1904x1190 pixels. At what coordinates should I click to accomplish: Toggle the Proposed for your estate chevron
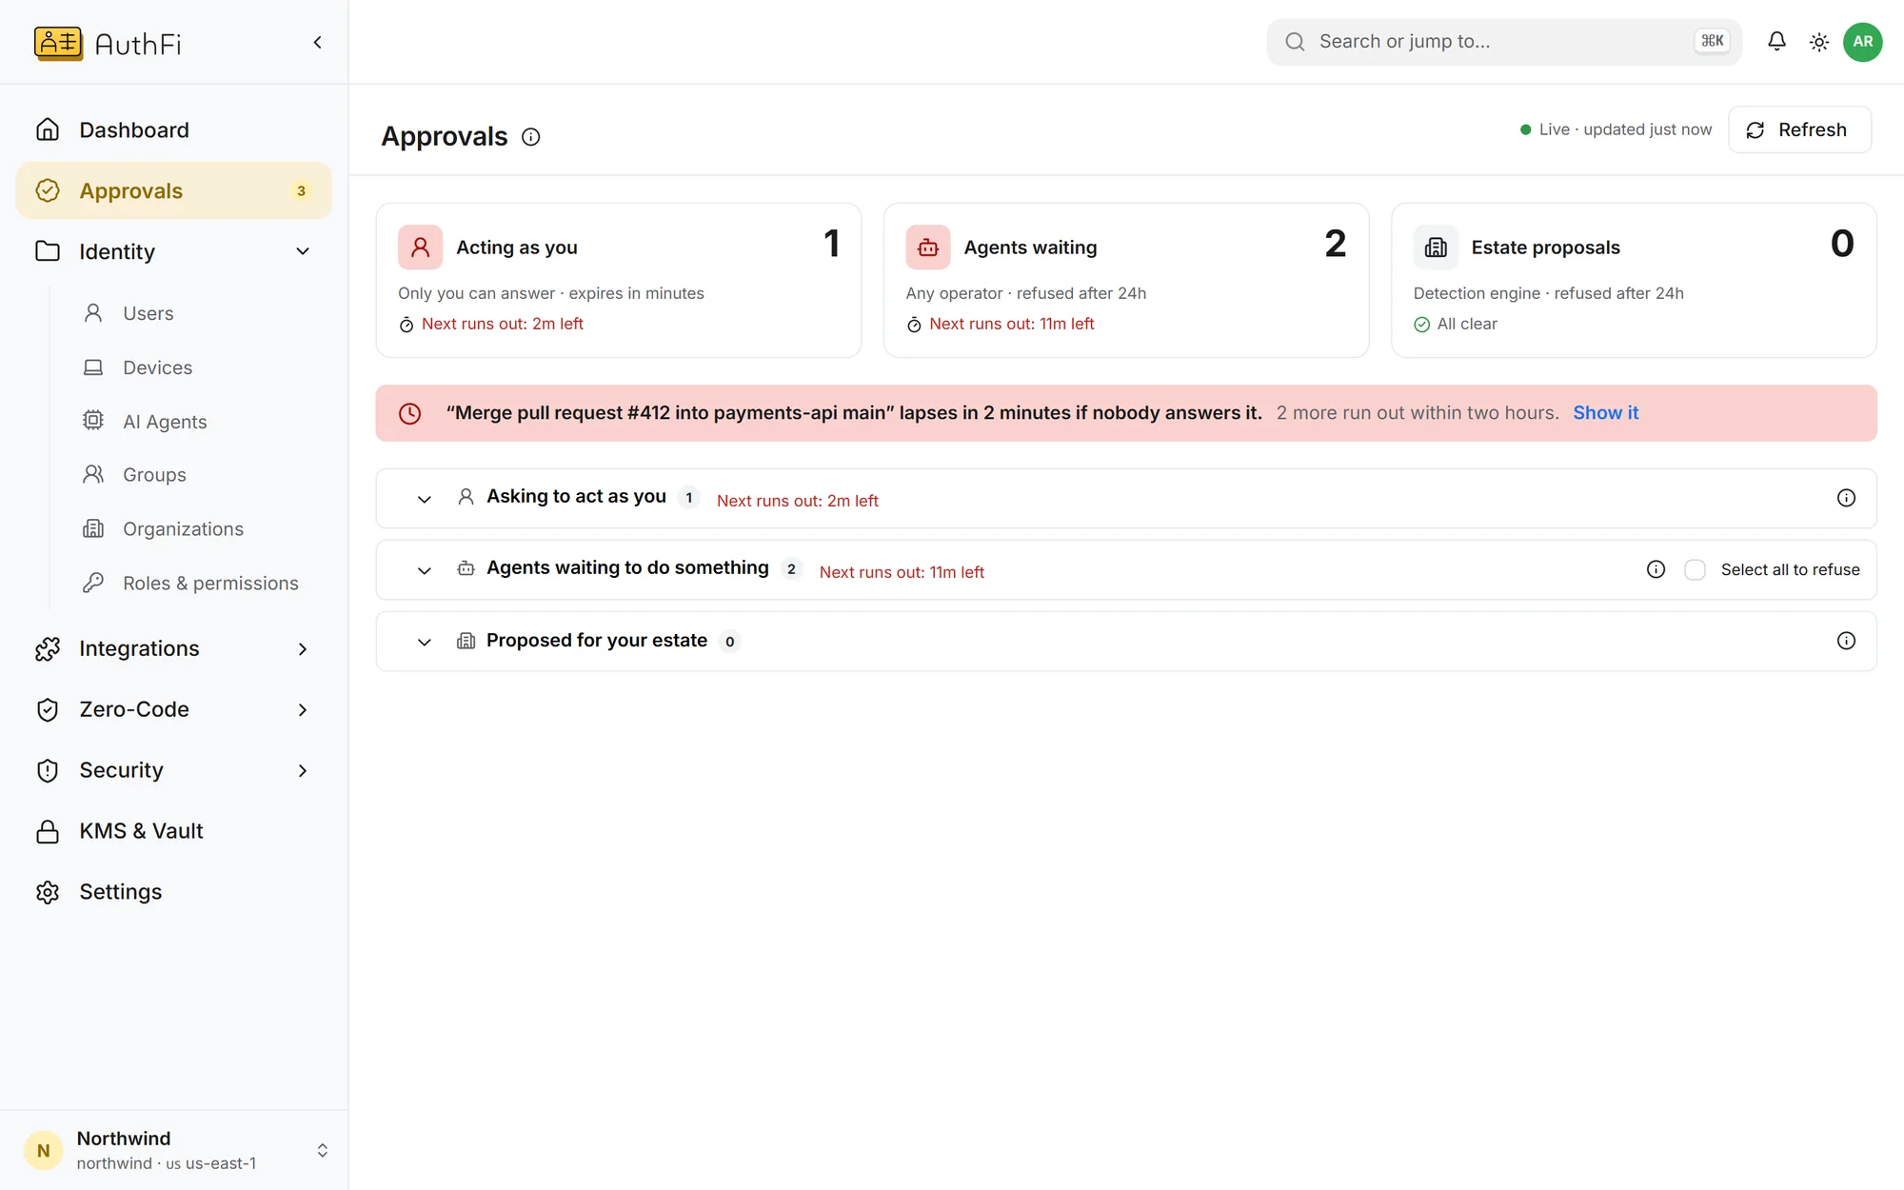[x=425, y=642]
